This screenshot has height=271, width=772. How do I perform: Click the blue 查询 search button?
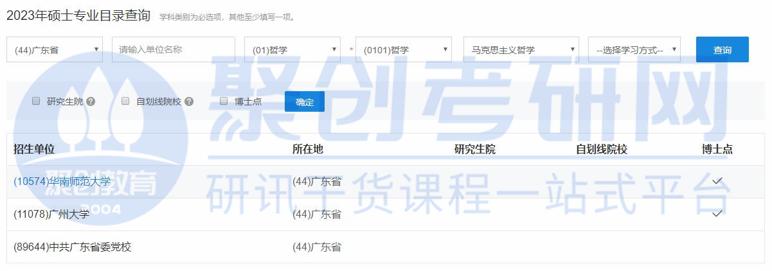[x=723, y=49]
